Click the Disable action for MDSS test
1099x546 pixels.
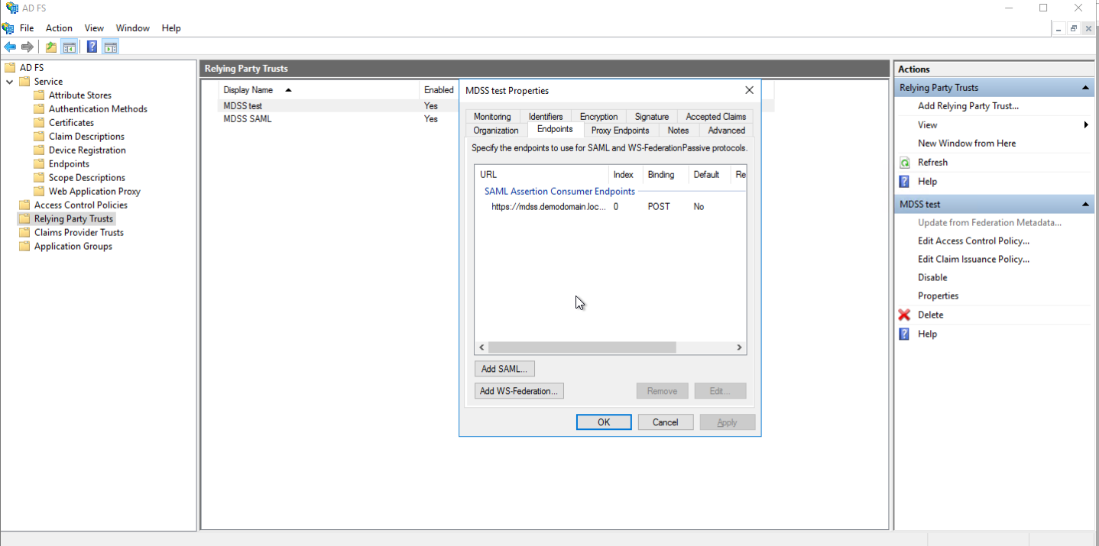[932, 277]
